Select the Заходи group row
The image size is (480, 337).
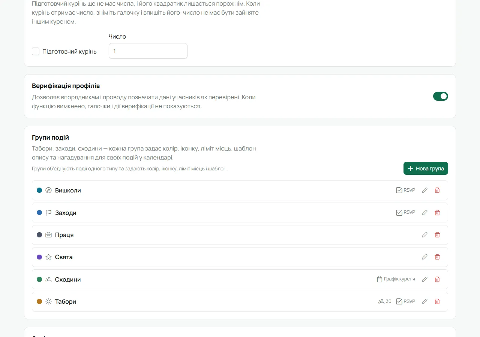[240, 213]
